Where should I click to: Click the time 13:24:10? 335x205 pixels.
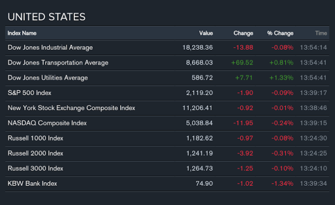(313, 168)
